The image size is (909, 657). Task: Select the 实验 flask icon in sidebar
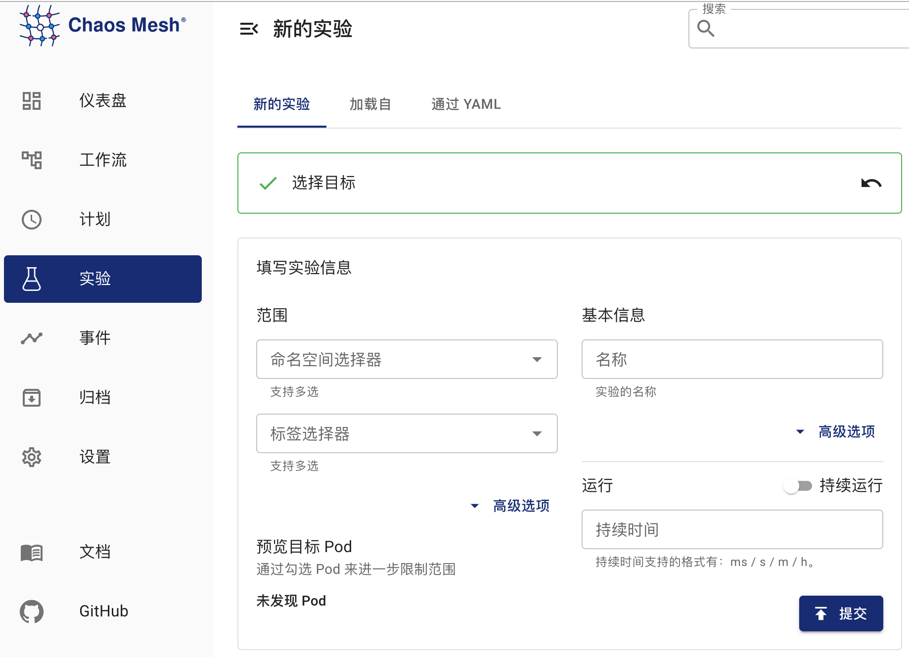tap(31, 279)
